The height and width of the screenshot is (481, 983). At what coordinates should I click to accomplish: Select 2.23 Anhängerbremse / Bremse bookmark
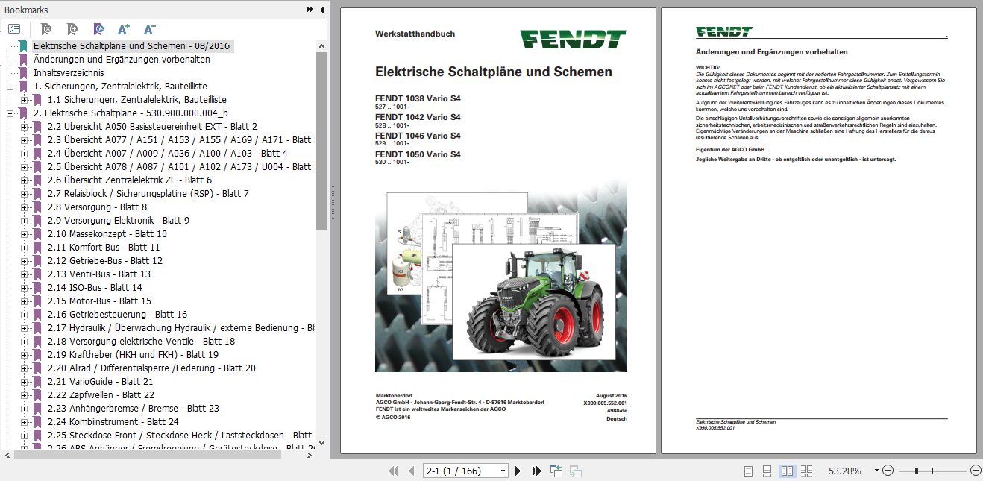133,409
